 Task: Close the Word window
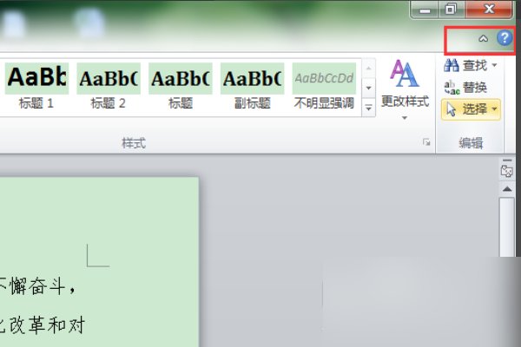(489, 9)
